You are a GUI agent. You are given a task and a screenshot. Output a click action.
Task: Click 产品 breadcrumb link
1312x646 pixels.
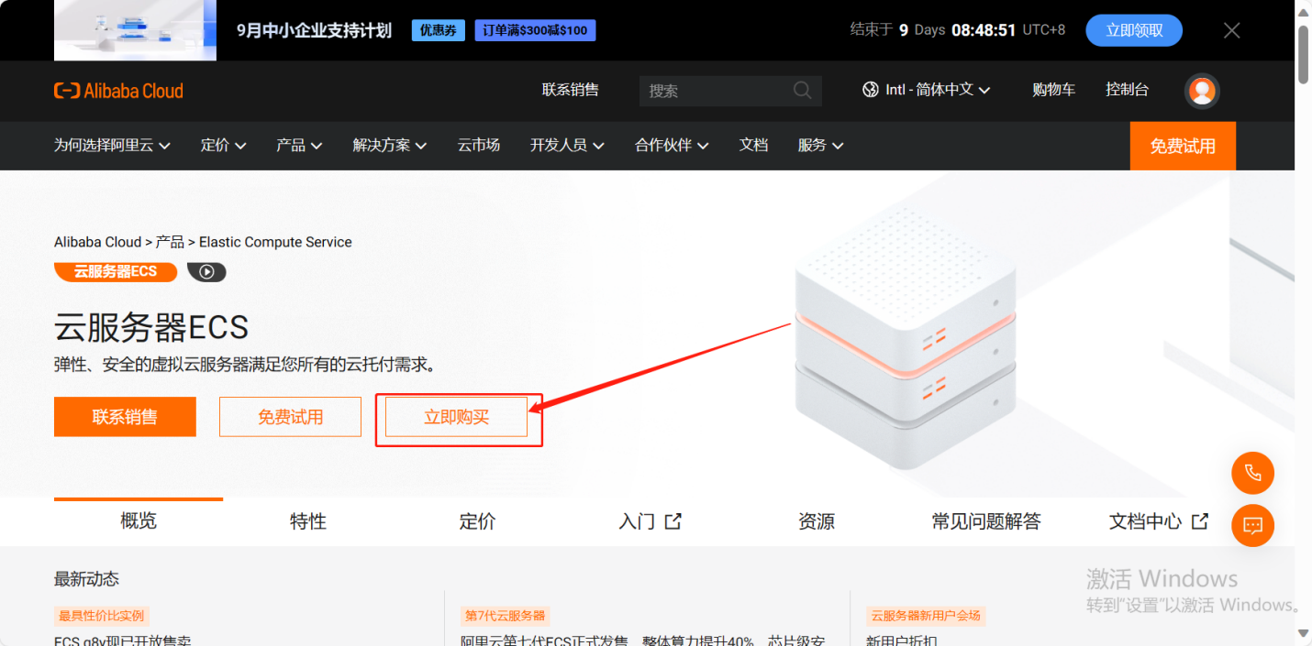170,242
